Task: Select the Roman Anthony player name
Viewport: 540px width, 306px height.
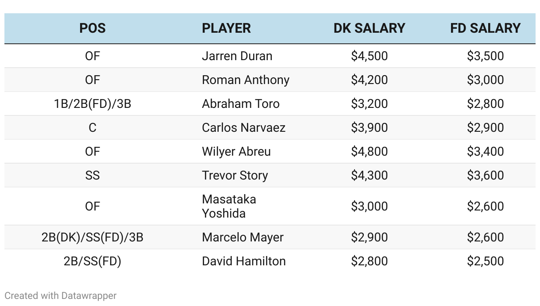Action: pyautogui.click(x=245, y=80)
